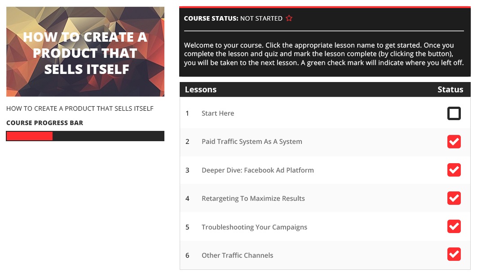Click the star icon beside Course Status
477x277 pixels.
pyautogui.click(x=289, y=18)
